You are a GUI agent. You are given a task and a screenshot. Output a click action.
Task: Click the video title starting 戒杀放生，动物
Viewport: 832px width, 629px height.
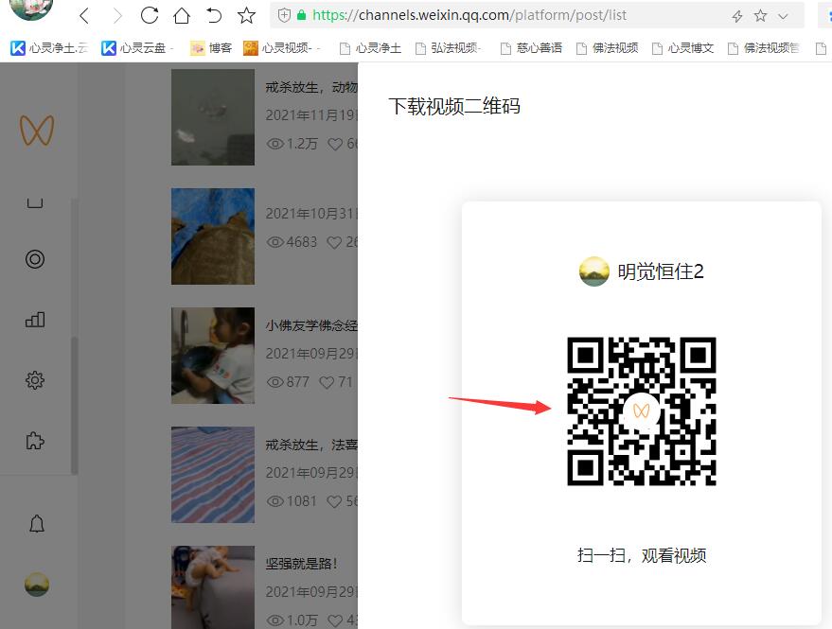(311, 87)
